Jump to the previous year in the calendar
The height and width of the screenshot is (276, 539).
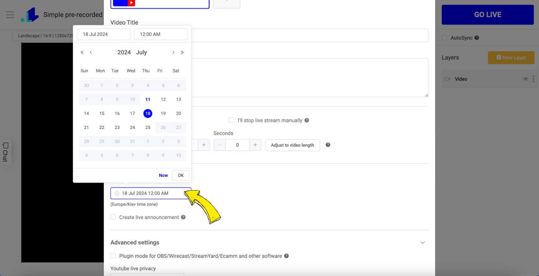click(x=82, y=52)
